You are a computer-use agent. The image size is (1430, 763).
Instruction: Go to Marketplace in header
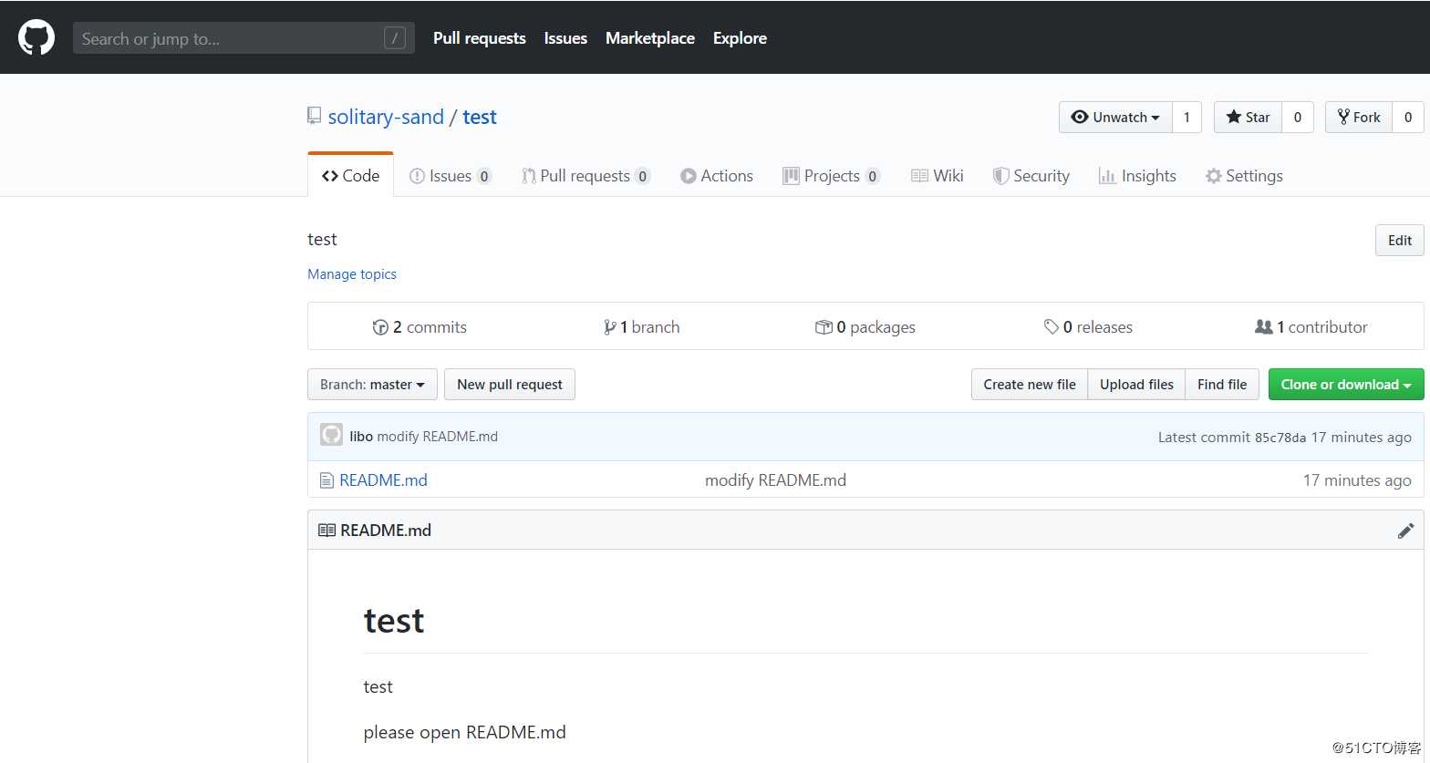(650, 37)
